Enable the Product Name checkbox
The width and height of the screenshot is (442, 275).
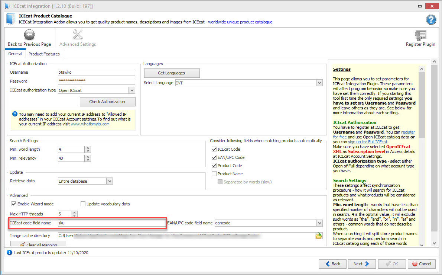214,174
